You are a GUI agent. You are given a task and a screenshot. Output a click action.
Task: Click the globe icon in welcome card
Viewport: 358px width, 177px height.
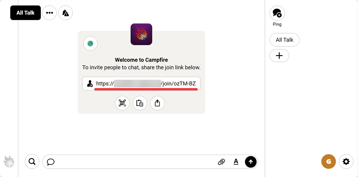[x=90, y=44]
